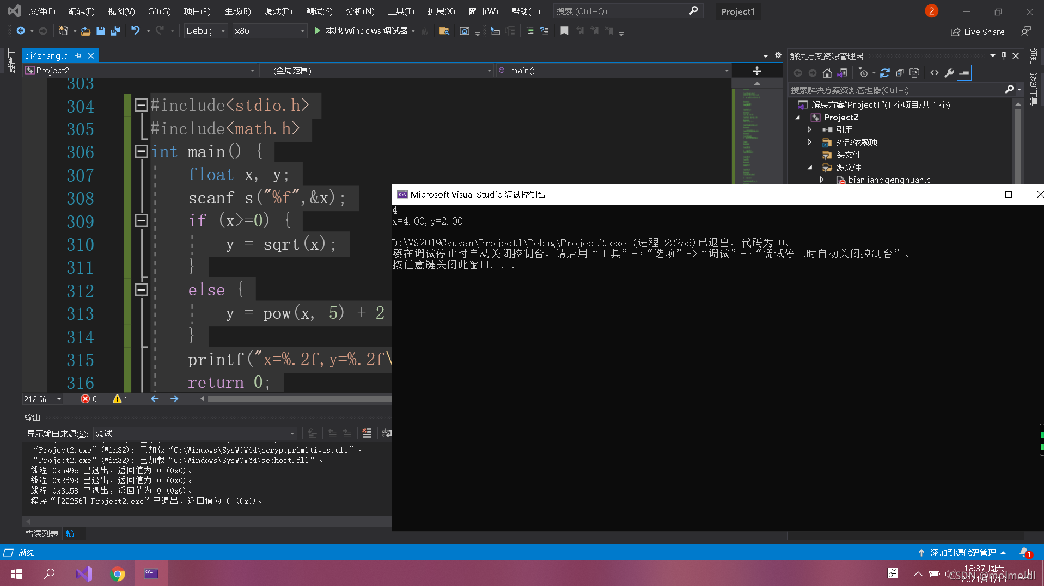Click the comment out lines icon

(529, 31)
